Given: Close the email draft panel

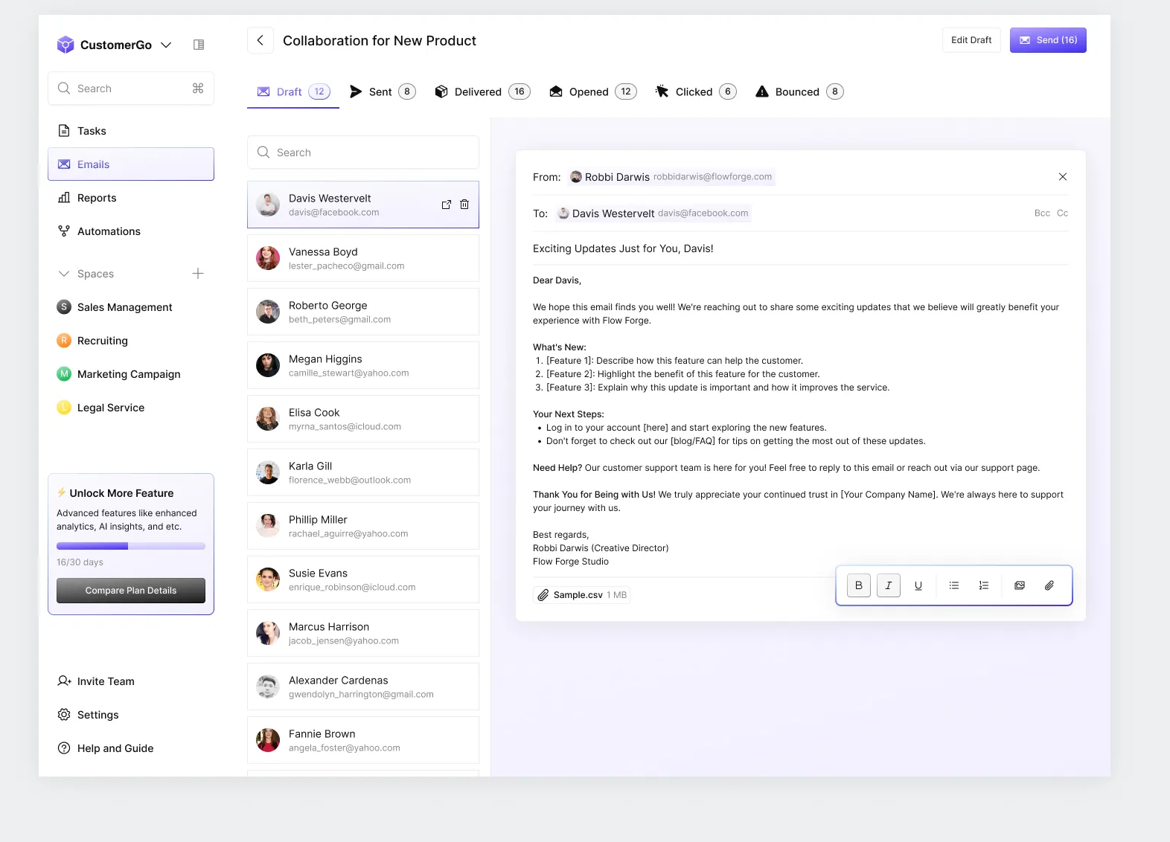Looking at the screenshot, I should 1063,177.
